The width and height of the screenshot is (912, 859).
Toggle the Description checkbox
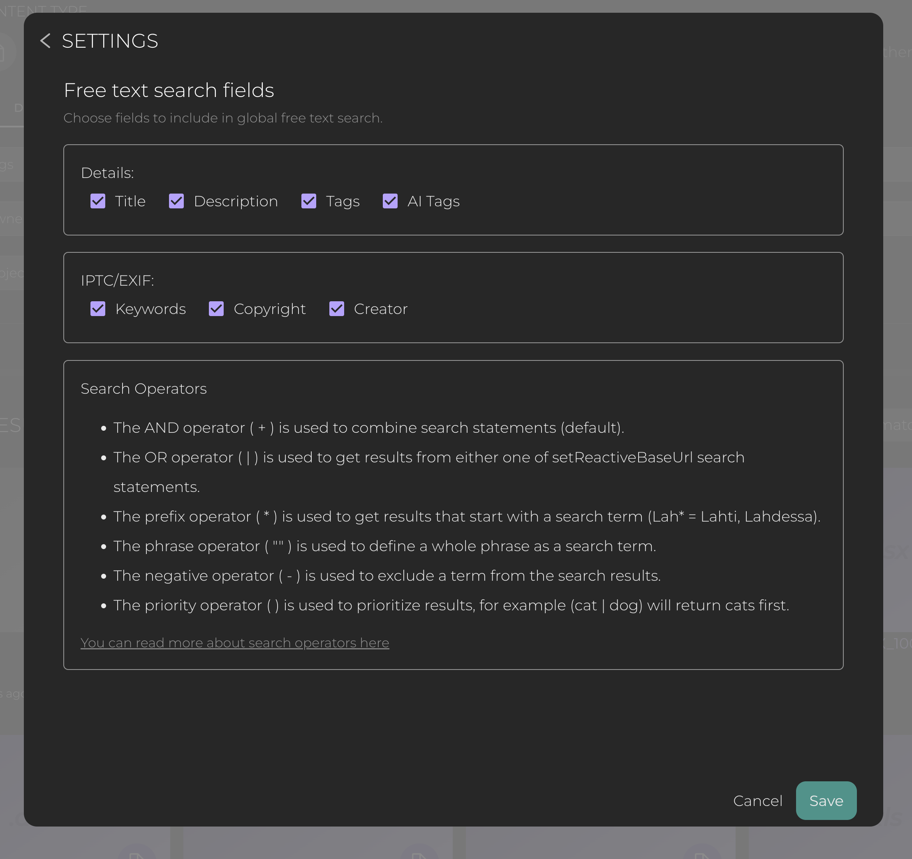click(176, 201)
